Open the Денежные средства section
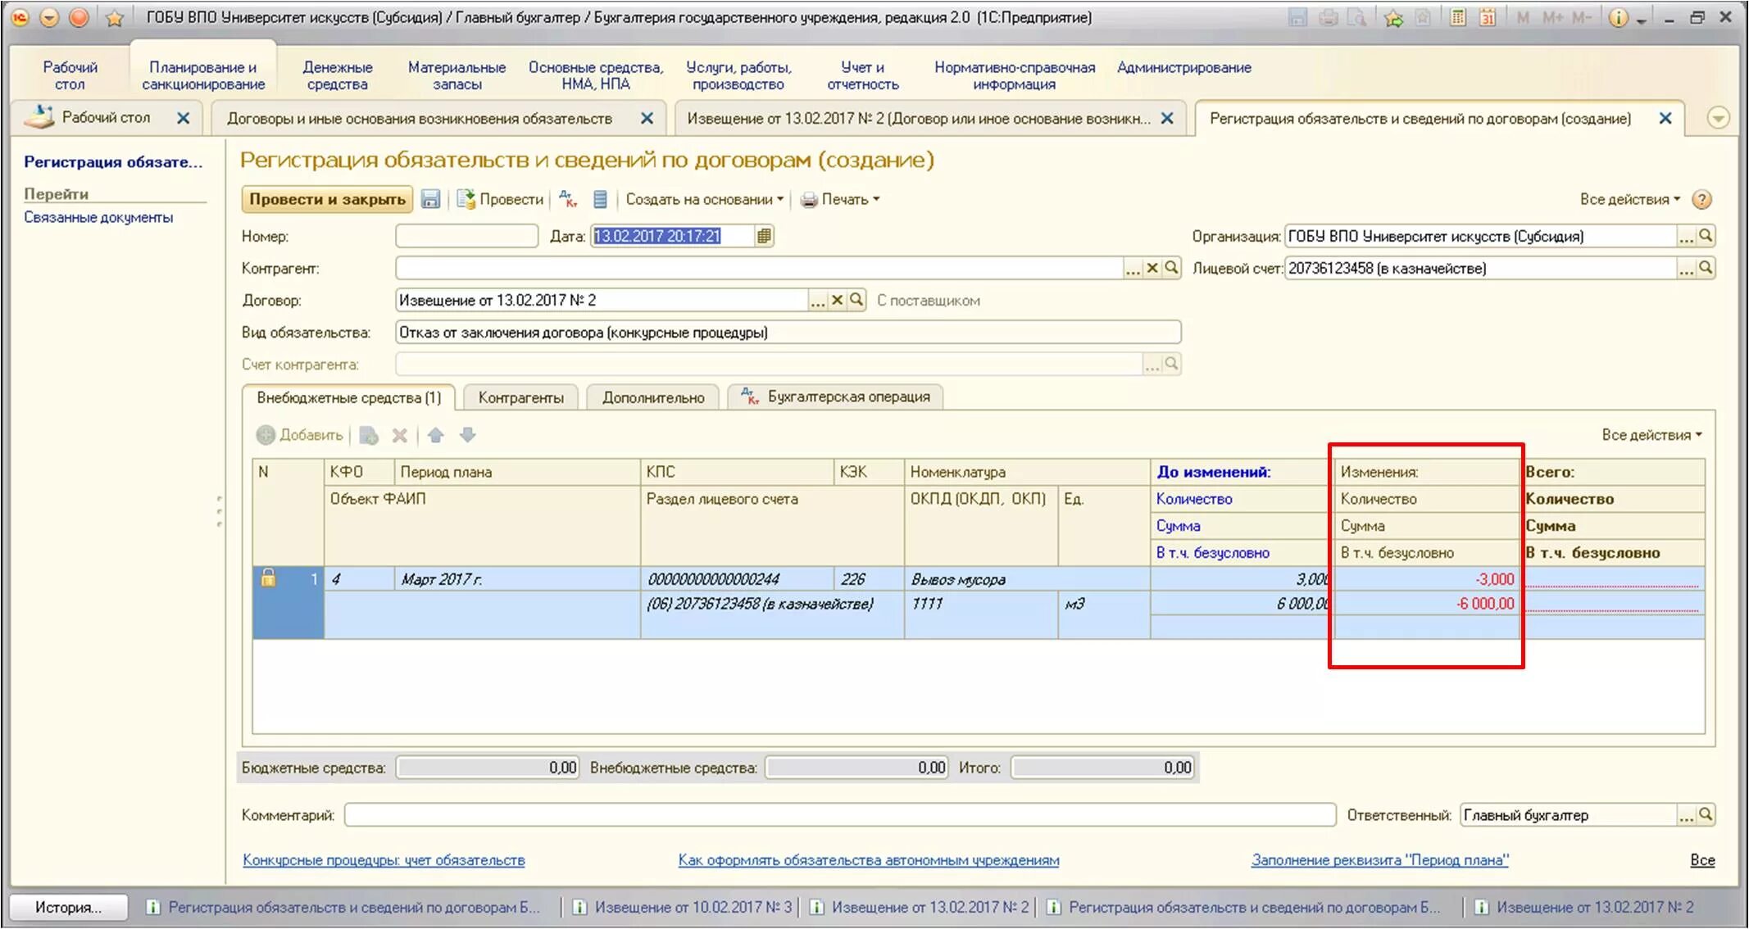 coord(337,75)
